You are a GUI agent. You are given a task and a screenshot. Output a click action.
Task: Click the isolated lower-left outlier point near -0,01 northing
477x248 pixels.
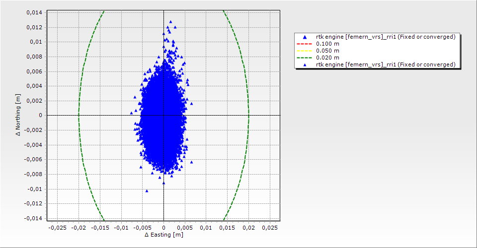pos(147,190)
